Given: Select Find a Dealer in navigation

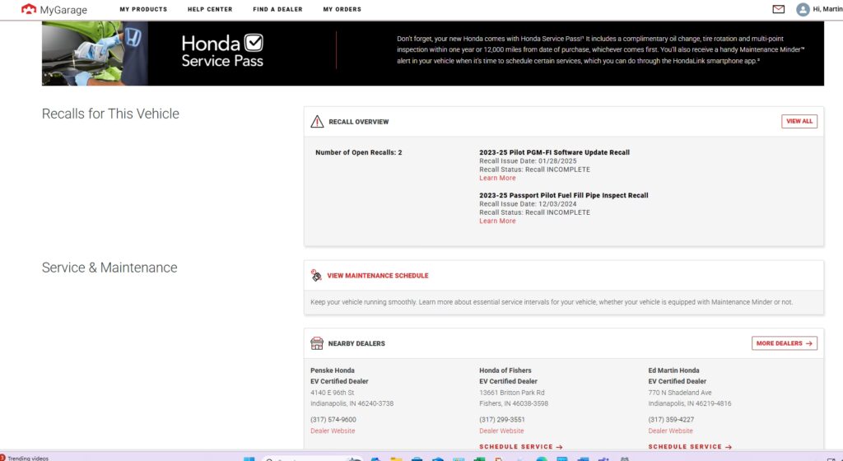Looking at the screenshot, I should (277, 10).
